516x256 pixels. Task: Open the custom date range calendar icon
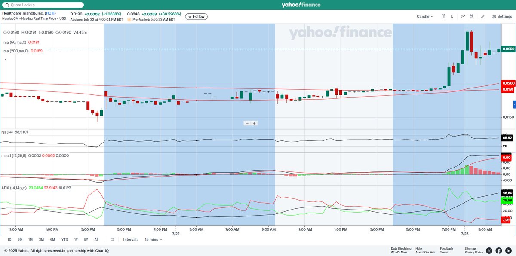point(112,239)
